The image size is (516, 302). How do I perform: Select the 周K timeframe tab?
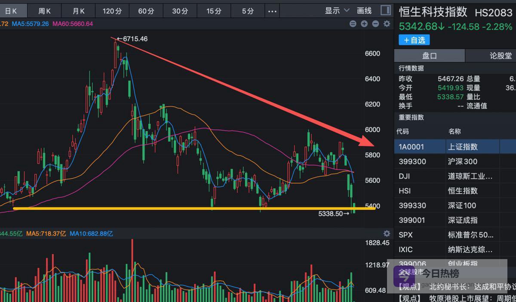(x=44, y=11)
